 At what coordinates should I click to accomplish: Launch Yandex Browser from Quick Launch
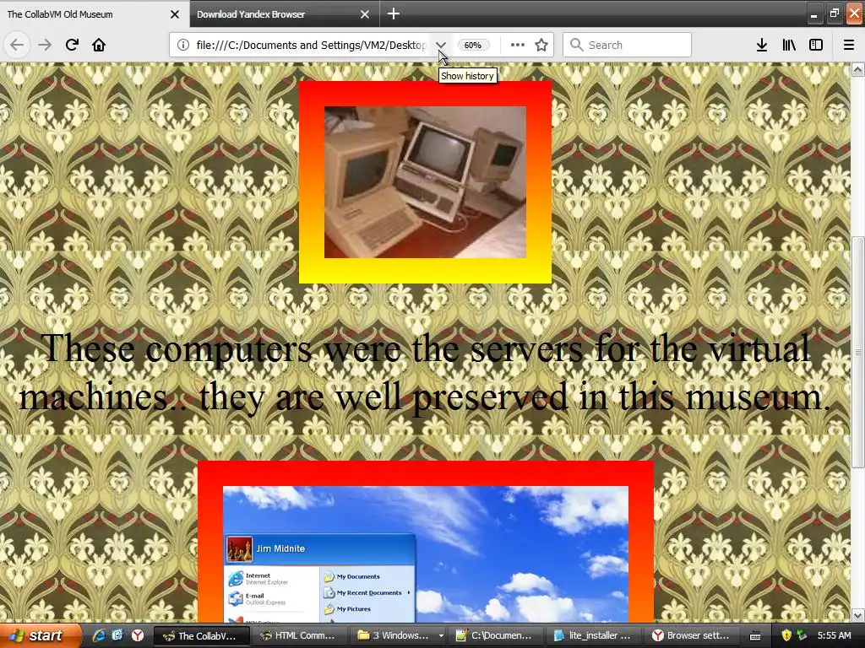[x=138, y=635]
